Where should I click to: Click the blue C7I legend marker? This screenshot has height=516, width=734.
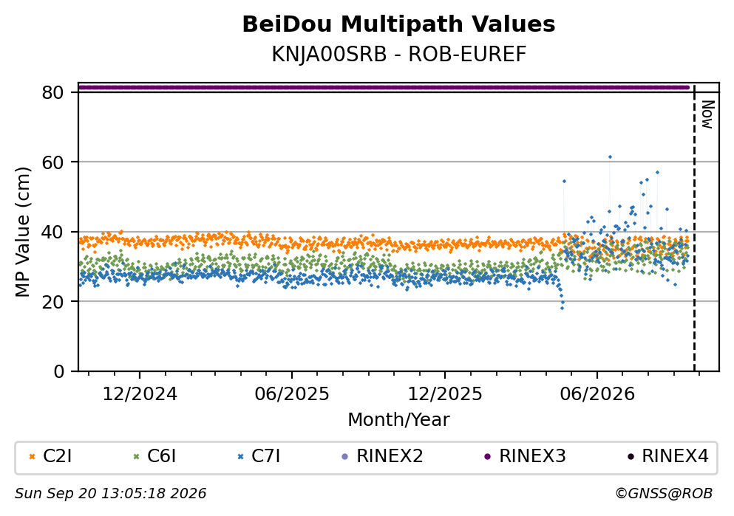coord(241,457)
